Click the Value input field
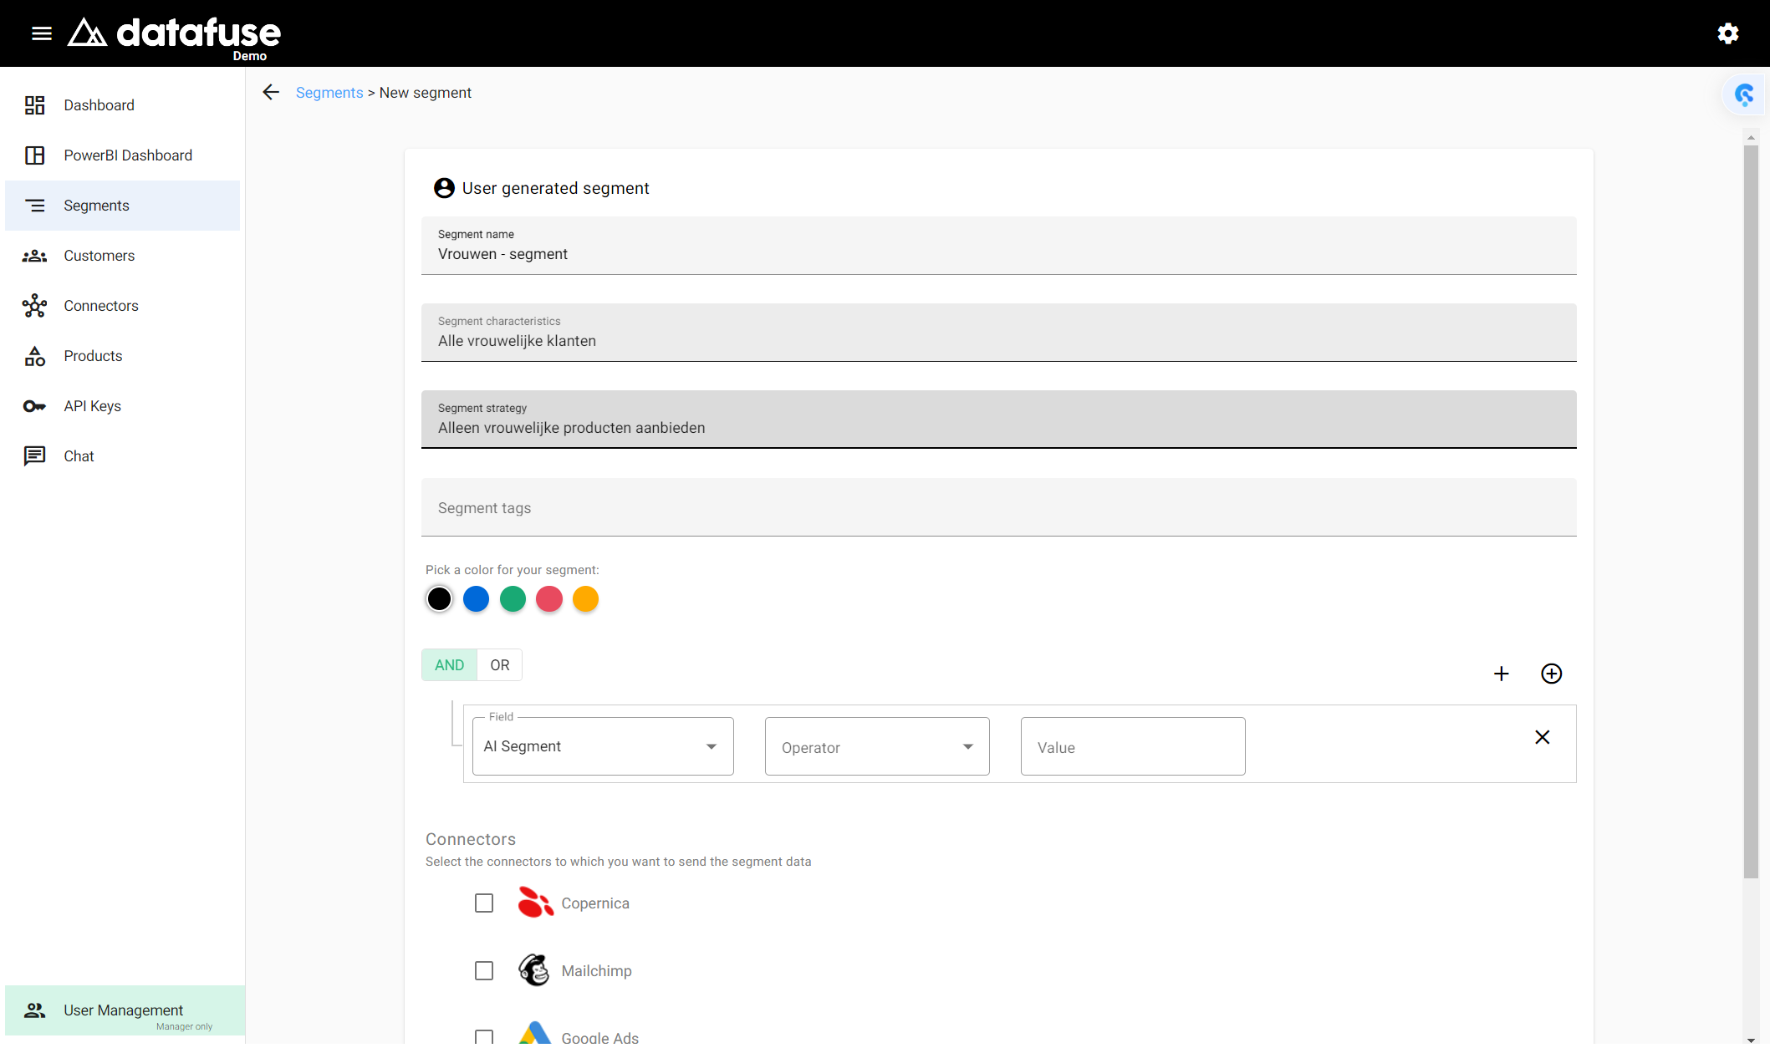Screen dimensions: 1770x1048 point(1133,746)
